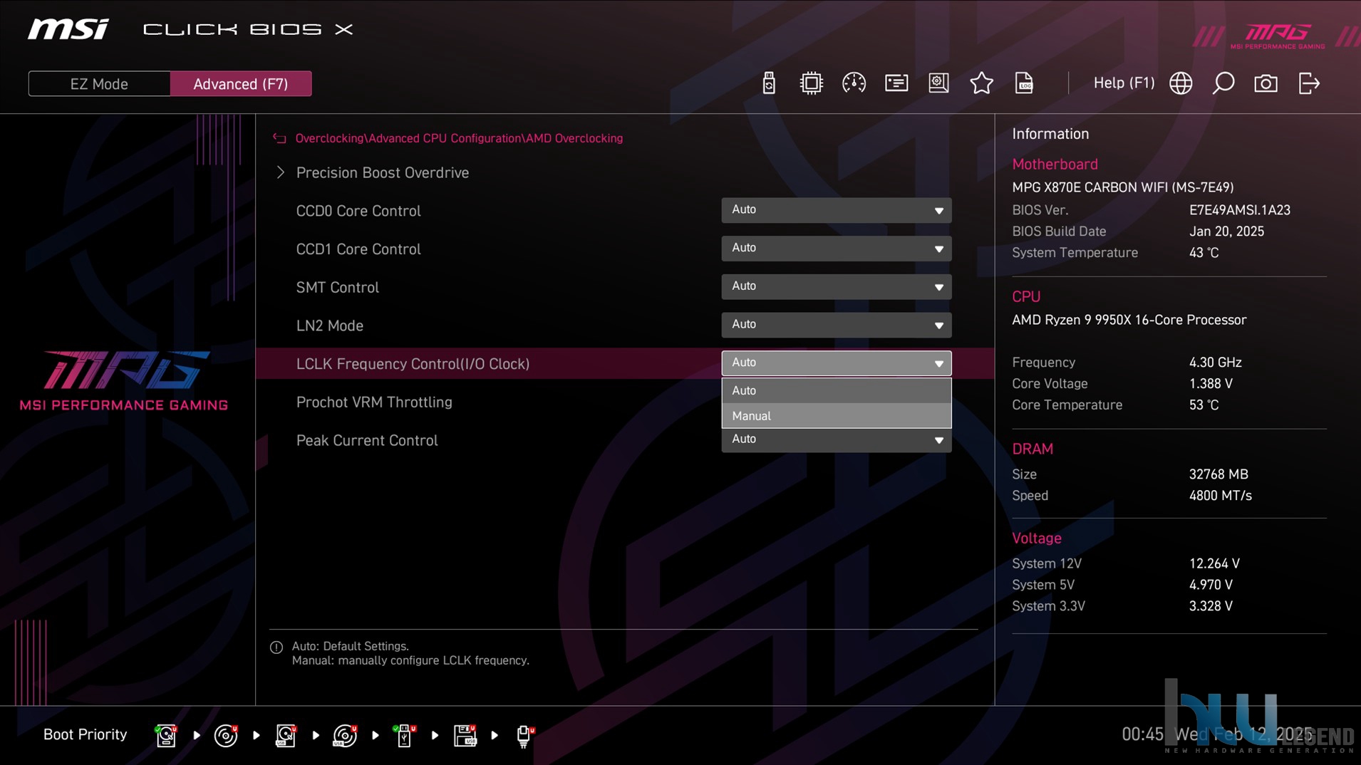The height and width of the screenshot is (765, 1361).
Task: Open SMT Control dropdown
Action: coord(836,286)
